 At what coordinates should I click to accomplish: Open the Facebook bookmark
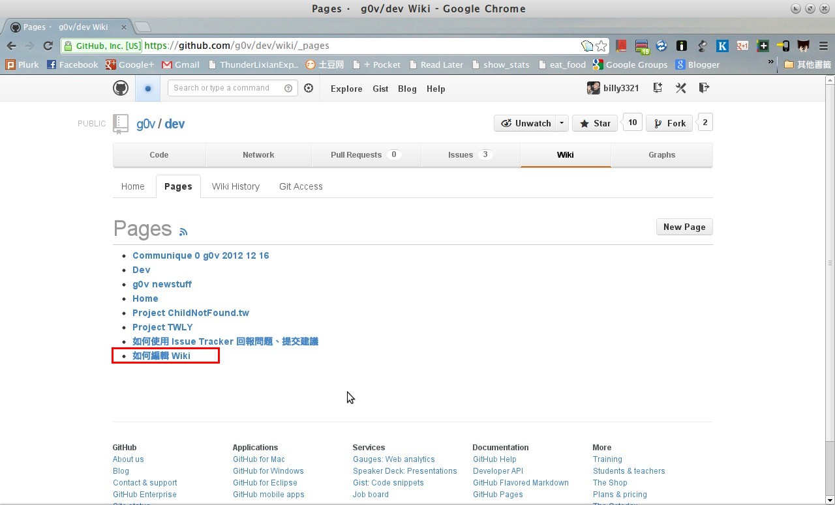tap(72, 65)
